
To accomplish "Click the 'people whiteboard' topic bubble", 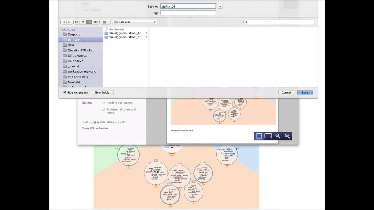I will 179,176.
